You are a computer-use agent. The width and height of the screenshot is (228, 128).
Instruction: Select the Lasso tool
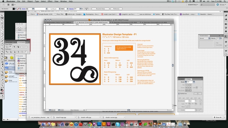tap(2, 23)
